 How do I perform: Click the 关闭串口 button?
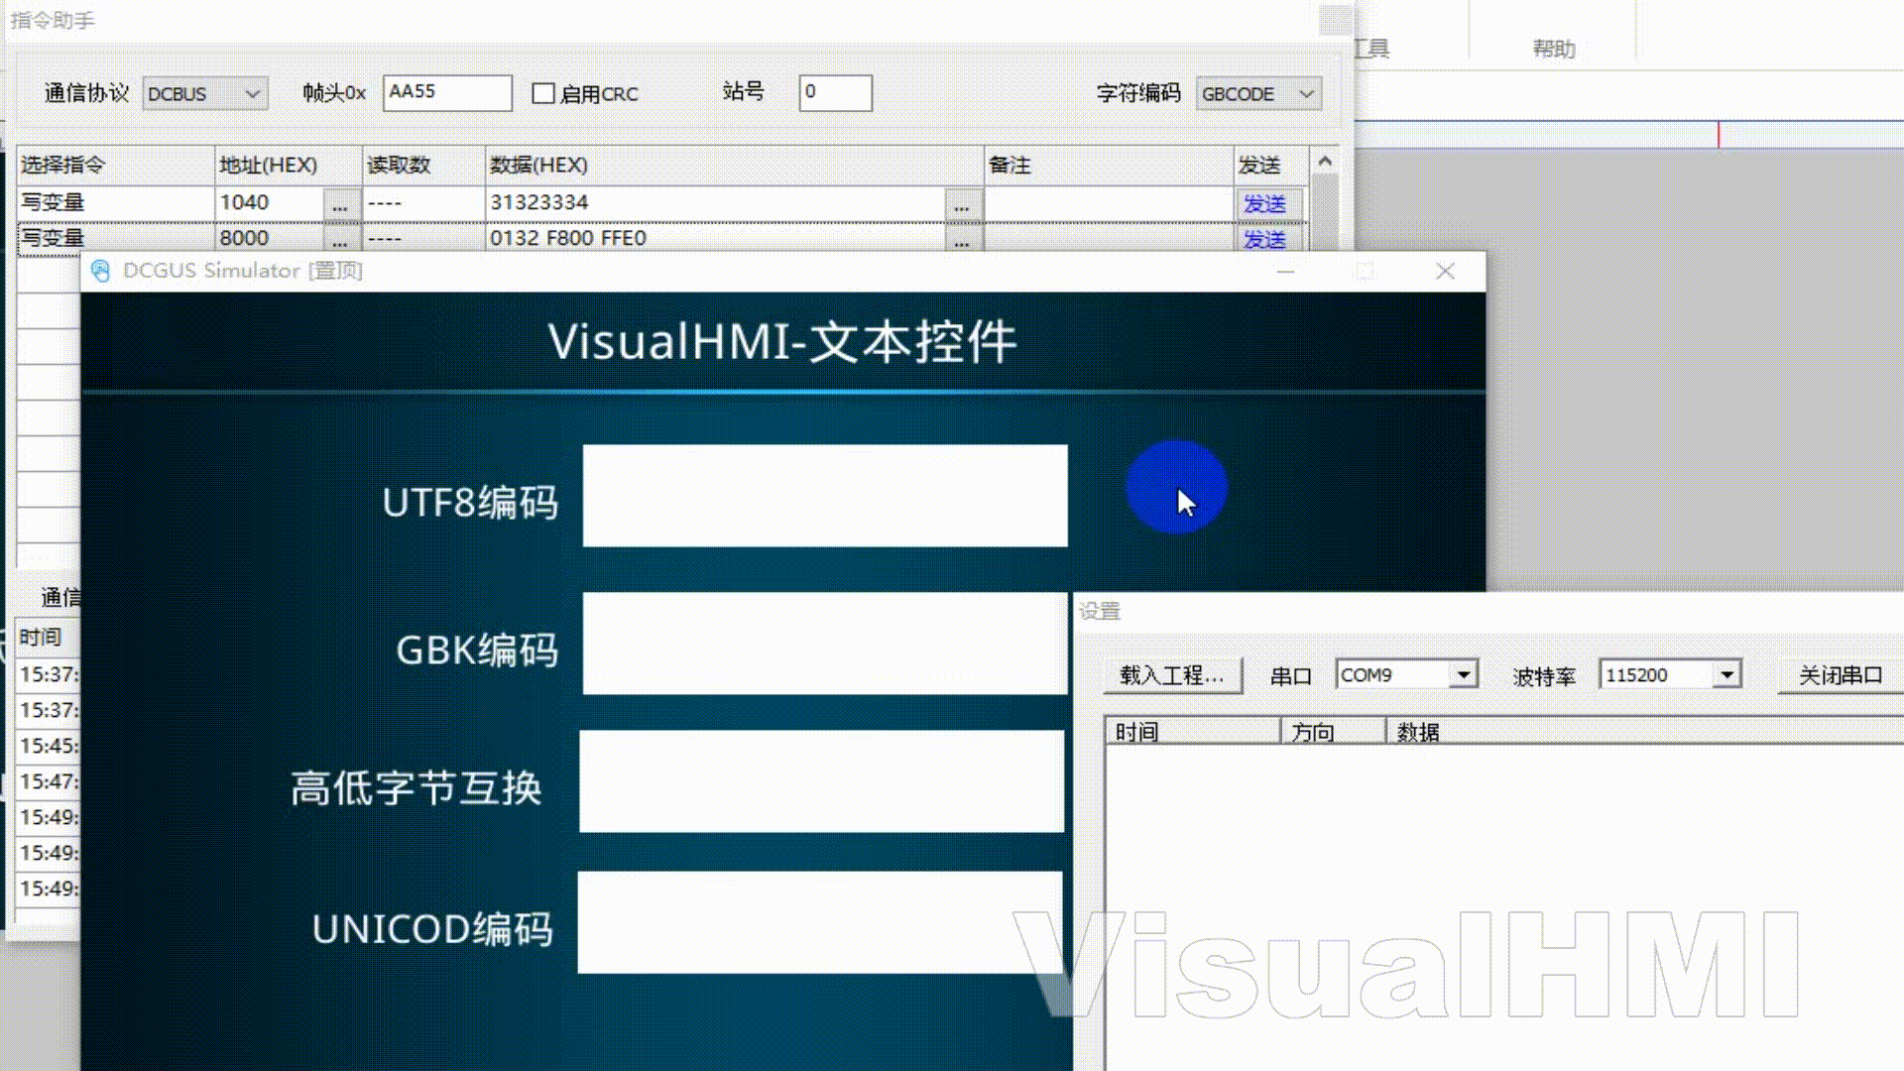pyautogui.click(x=1840, y=675)
